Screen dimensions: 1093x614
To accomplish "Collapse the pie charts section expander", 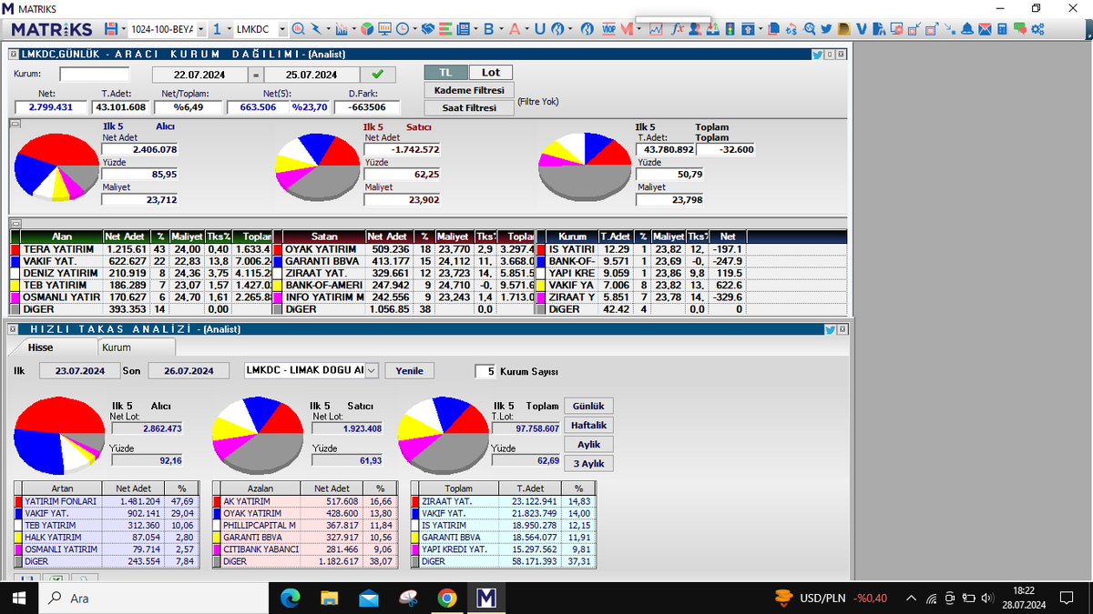I will 14,123.
